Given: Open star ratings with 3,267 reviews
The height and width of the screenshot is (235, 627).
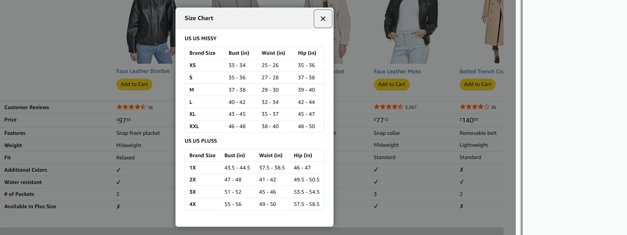Looking at the screenshot, I should [x=389, y=107].
